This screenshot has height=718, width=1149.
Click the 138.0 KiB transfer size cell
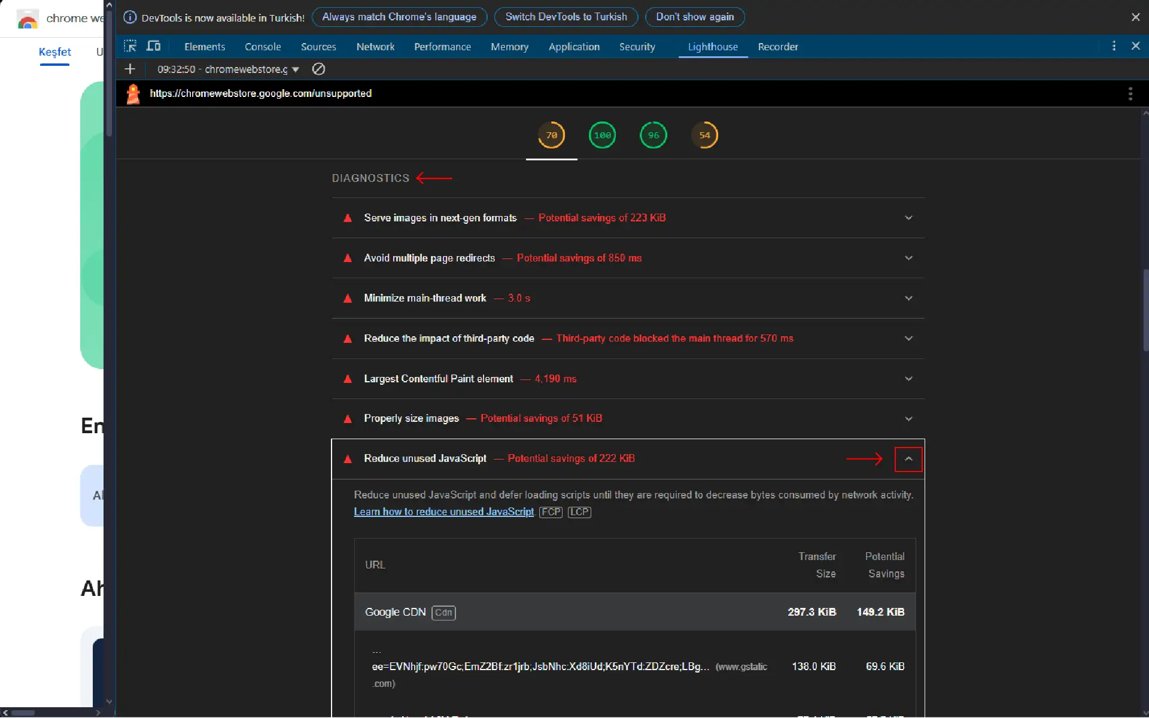813,667
